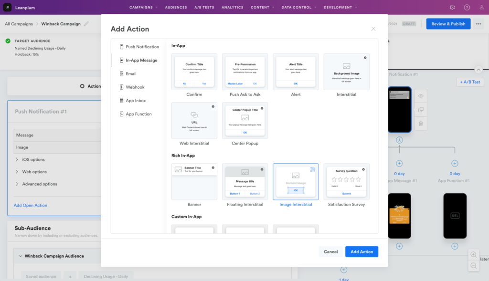Click the Review & Publish button

click(x=448, y=23)
